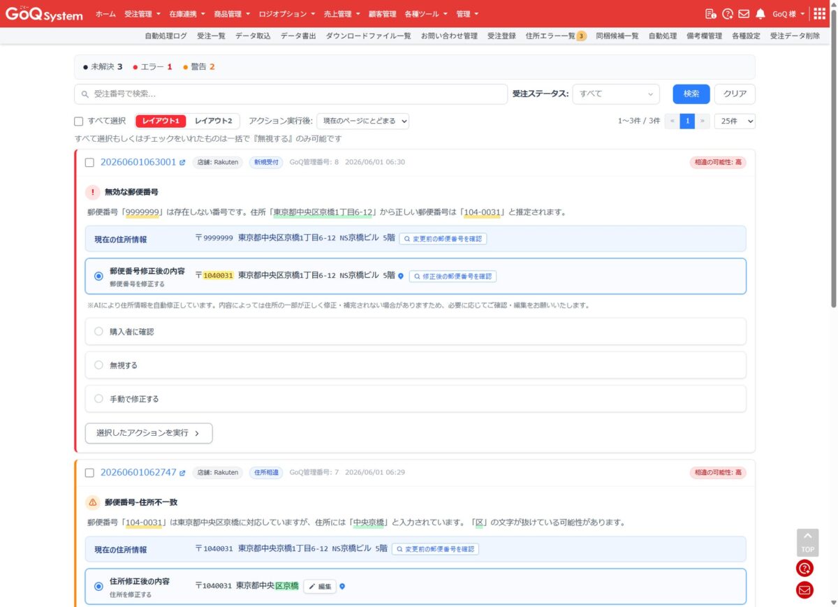The image size is (838, 607).
Task: Click the GoQSystem logo
Action: pos(43,14)
